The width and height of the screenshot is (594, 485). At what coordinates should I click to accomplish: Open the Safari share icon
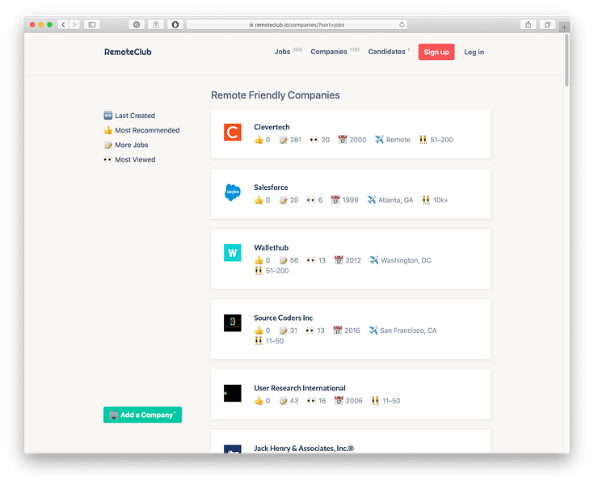(x=528, y=24)
